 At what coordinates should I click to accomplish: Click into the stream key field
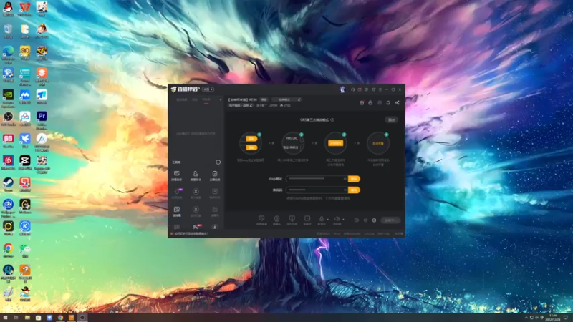pyautogui.click(x=317, y=190)
